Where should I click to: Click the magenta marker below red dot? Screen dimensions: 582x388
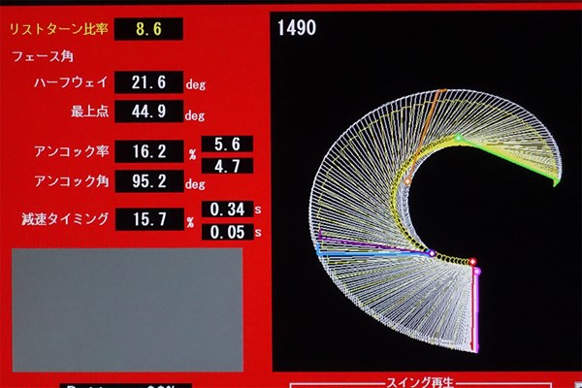point(477,272)
